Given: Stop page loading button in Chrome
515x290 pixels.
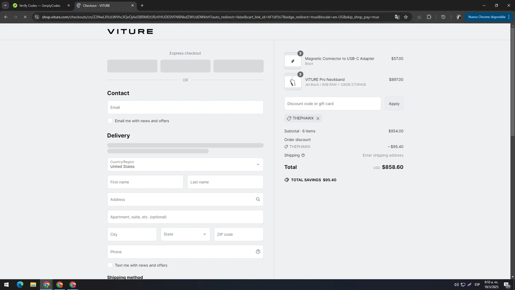Looking at the screenshot, I should coord(25,17).
